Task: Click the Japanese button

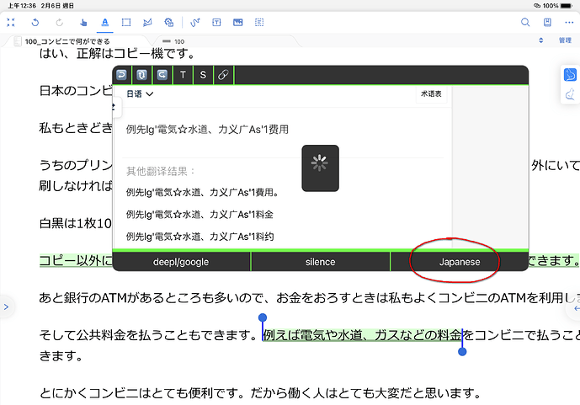Action: pyautogui.click(x=460, y=262)
